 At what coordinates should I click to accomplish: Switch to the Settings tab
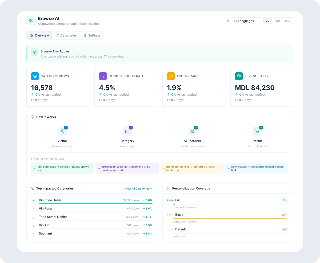92,35
